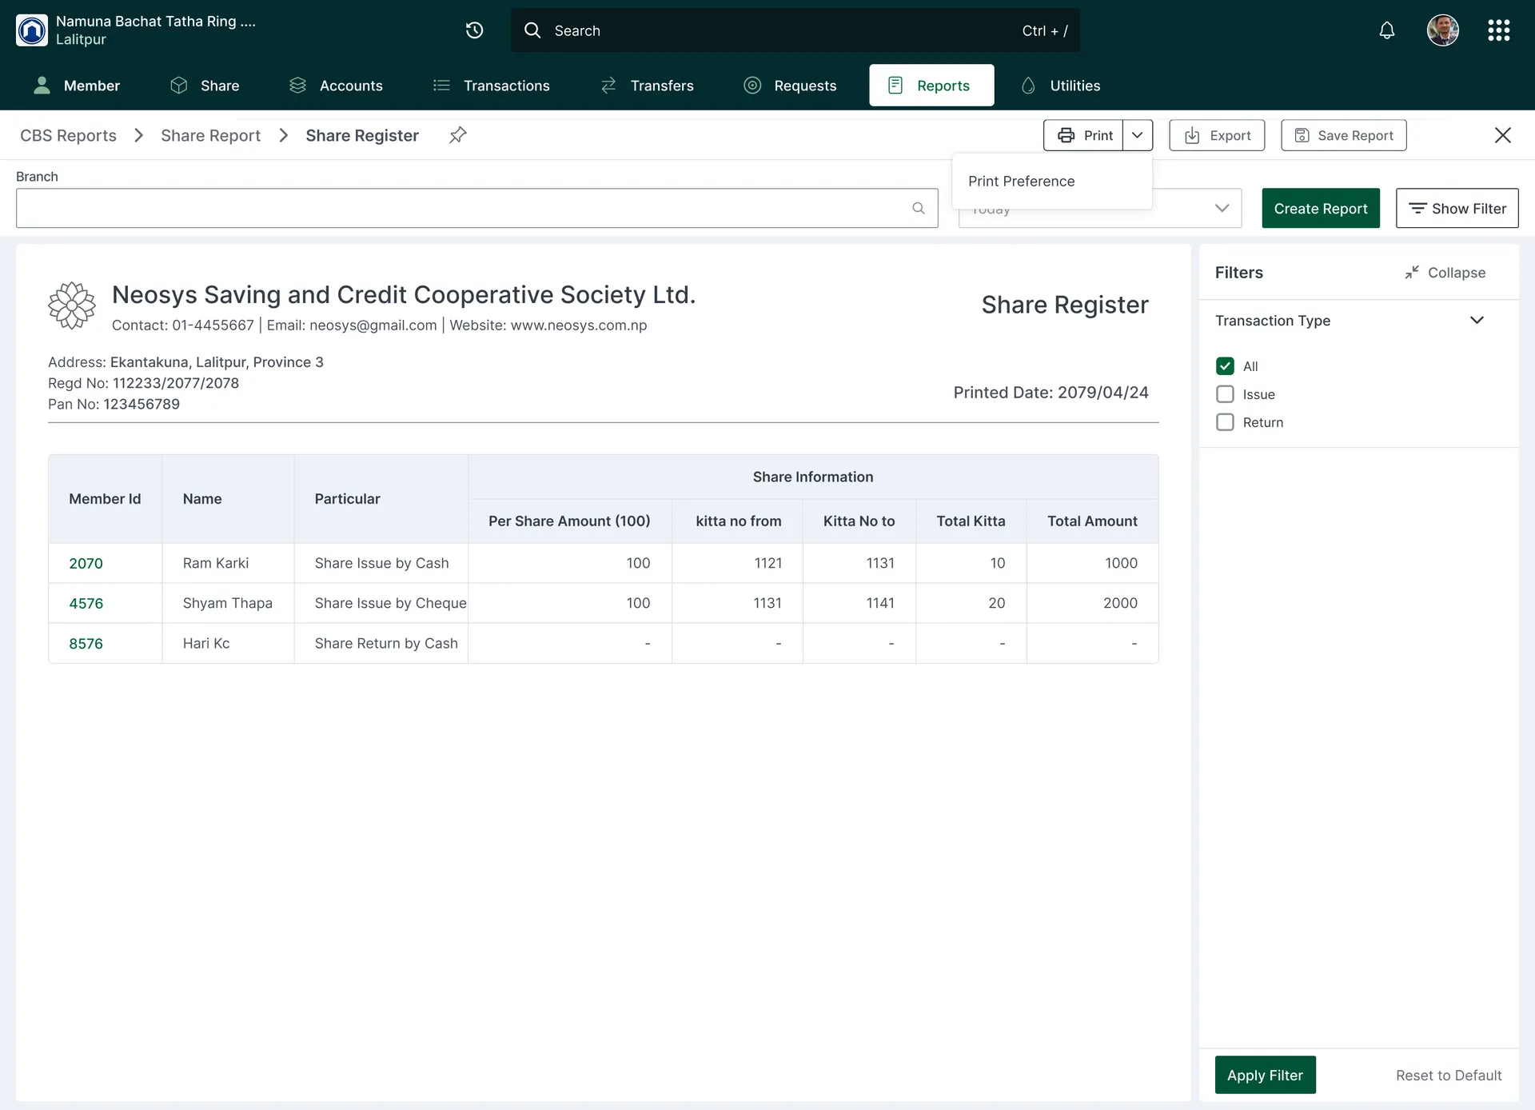Image resolution: width=1535 pixels, height=1110 pixels.
Task: Go to Share Report breadcrumb
Action: click(210, 135)
